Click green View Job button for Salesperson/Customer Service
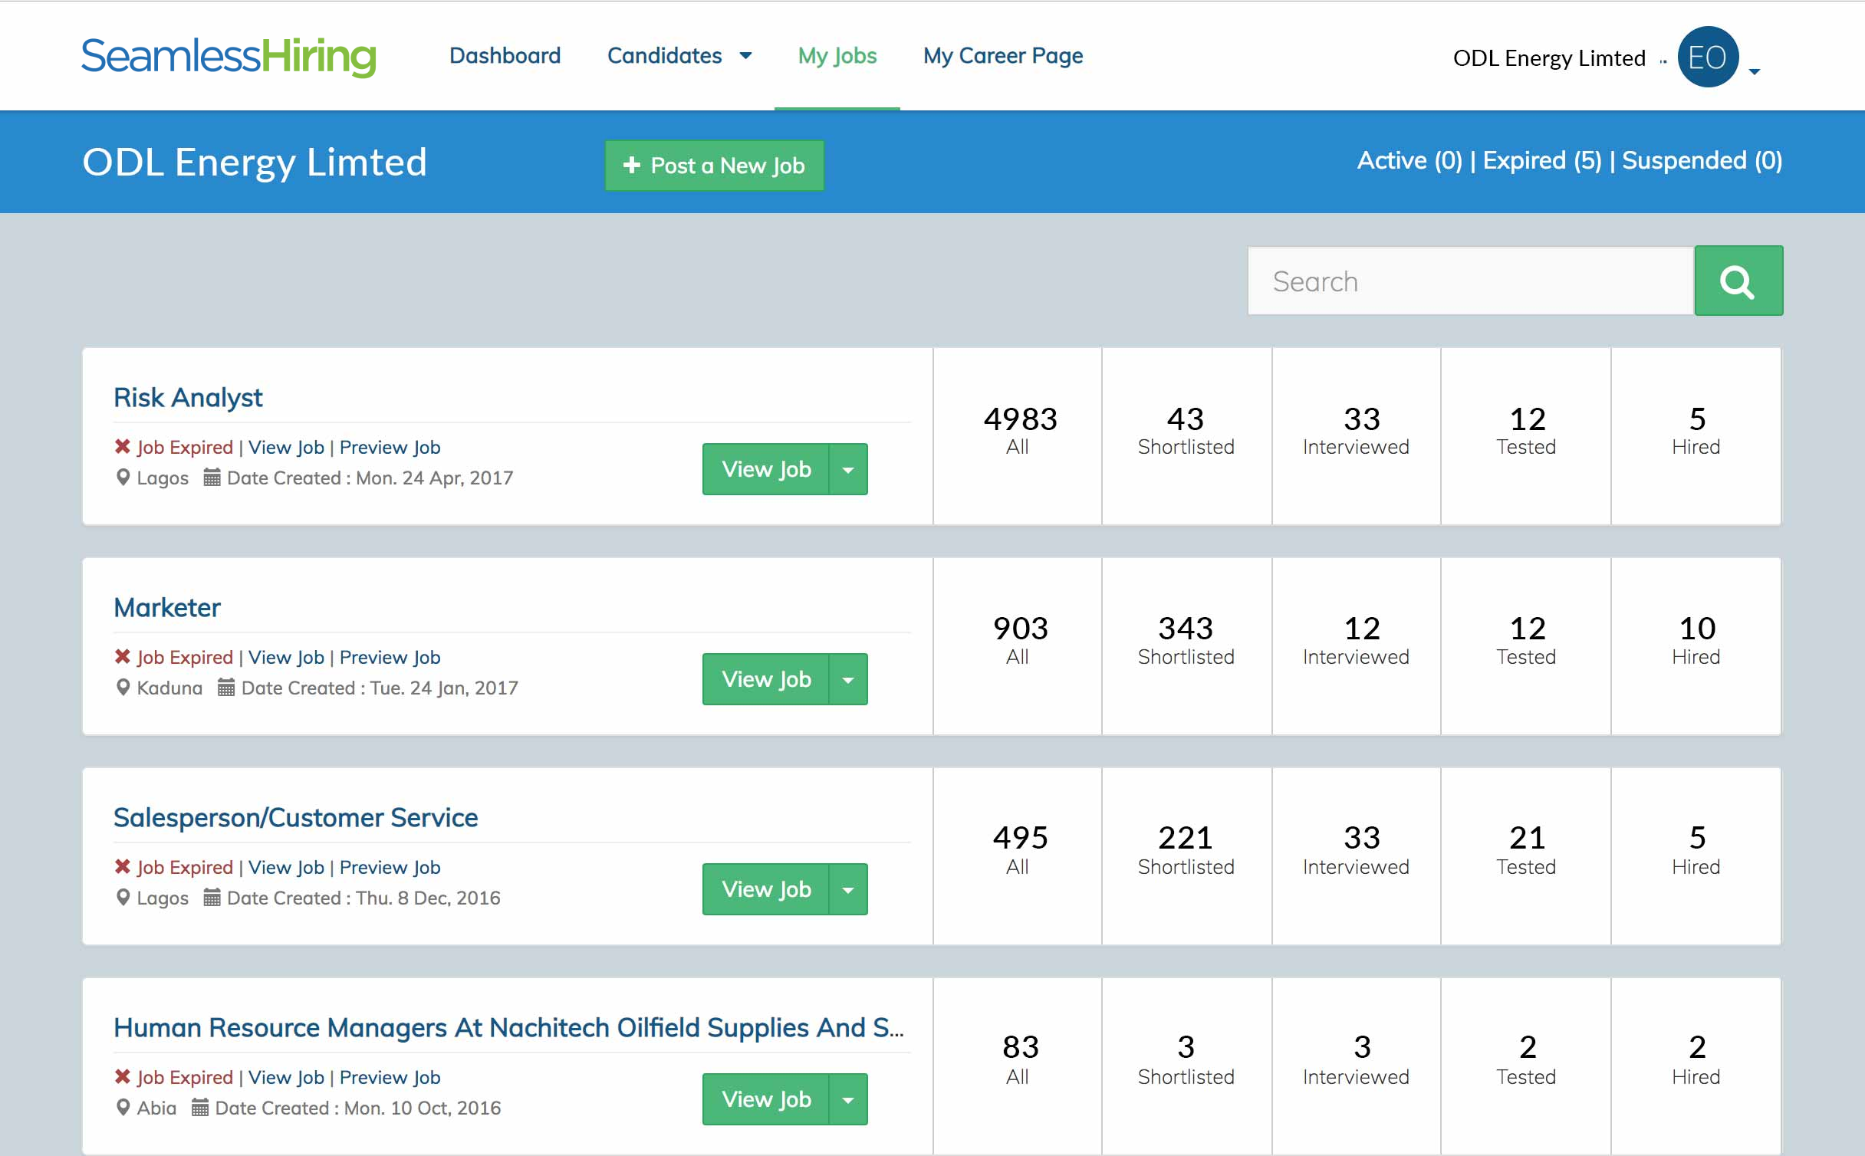The image size is (1865, 1156). click(x=766, y=889)
